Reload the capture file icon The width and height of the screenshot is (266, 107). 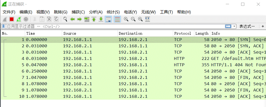[56, 19]
